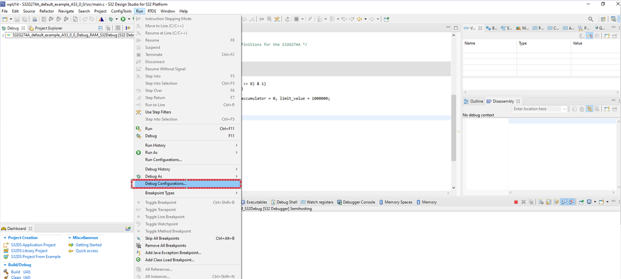
Task: Click the Display Selected Console icon
Action: (x=589, y=202)
